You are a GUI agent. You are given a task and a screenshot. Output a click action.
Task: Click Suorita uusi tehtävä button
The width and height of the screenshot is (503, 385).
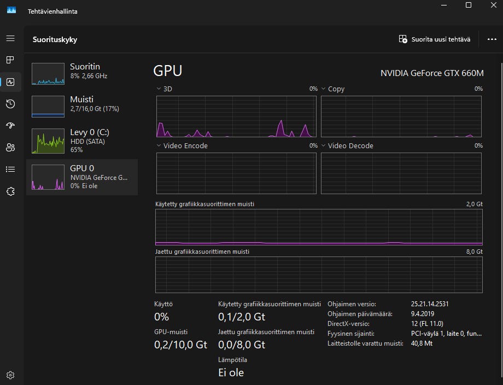tap(434, 39)
